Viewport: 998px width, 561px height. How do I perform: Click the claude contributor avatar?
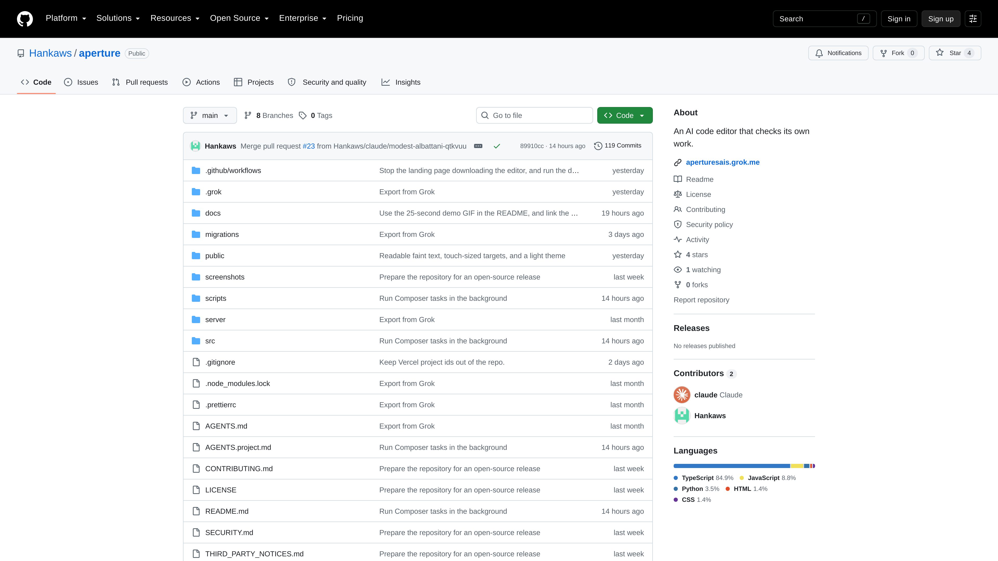coord(682,395)
